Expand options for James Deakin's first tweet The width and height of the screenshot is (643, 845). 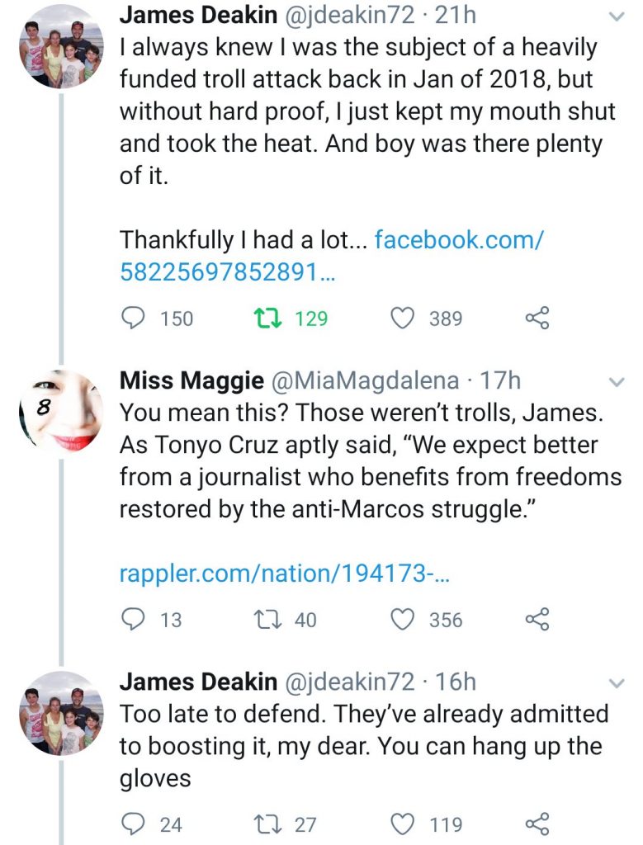[x=616, y=17]
